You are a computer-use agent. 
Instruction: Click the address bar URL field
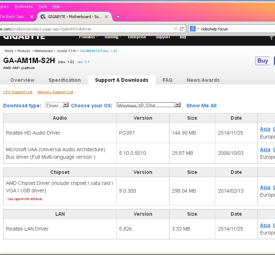click(86, 29)
